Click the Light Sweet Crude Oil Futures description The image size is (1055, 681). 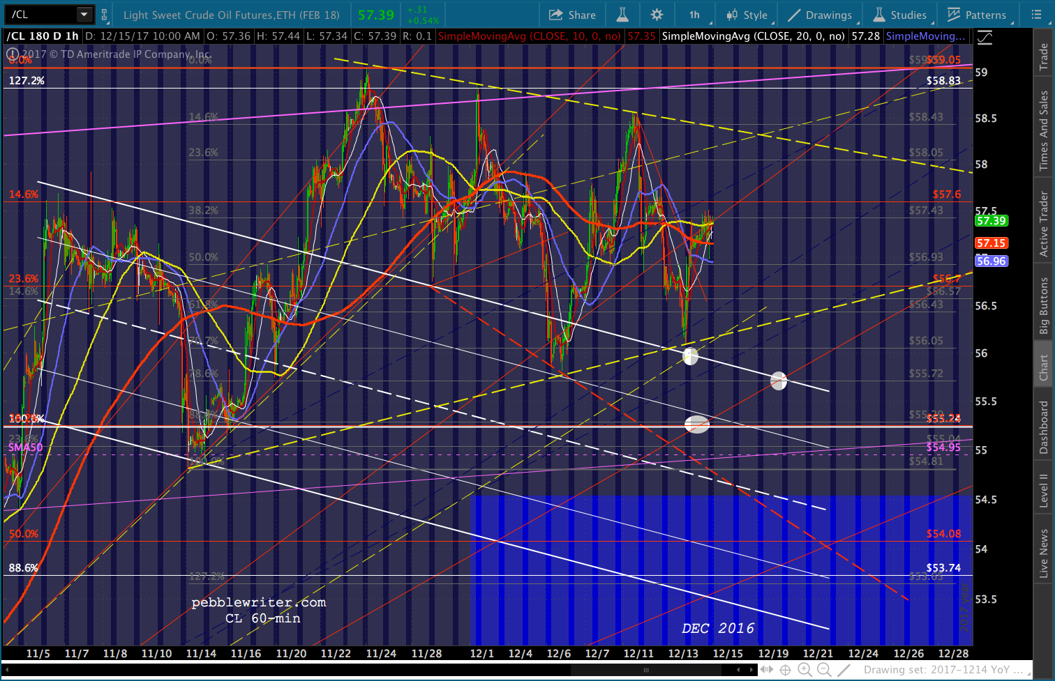pyautogui.click(x=232, y=15)
